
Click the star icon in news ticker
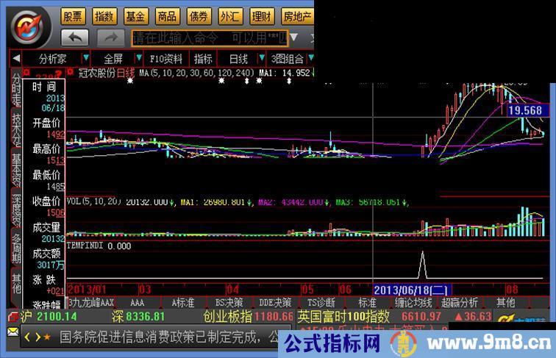tap(47, 337)
